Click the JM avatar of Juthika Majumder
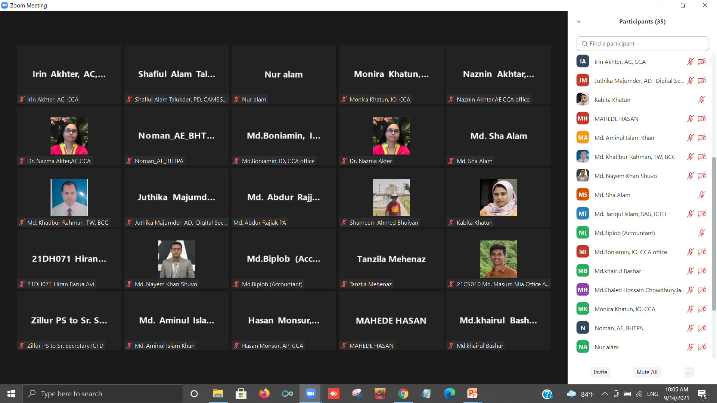The height and width of the screenshot is (403, 717). click(583, 80)
